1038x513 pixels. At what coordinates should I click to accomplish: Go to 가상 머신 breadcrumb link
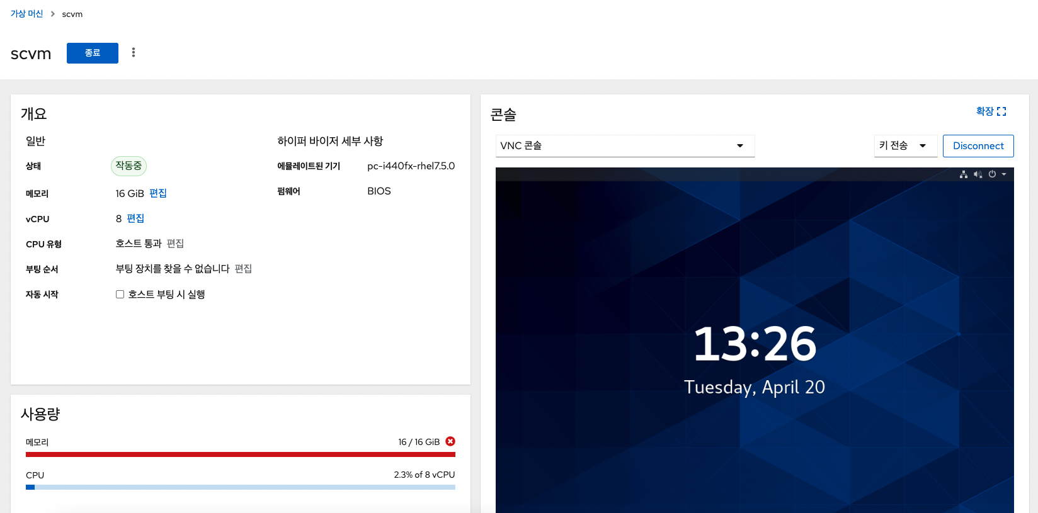tap(26, 14)
